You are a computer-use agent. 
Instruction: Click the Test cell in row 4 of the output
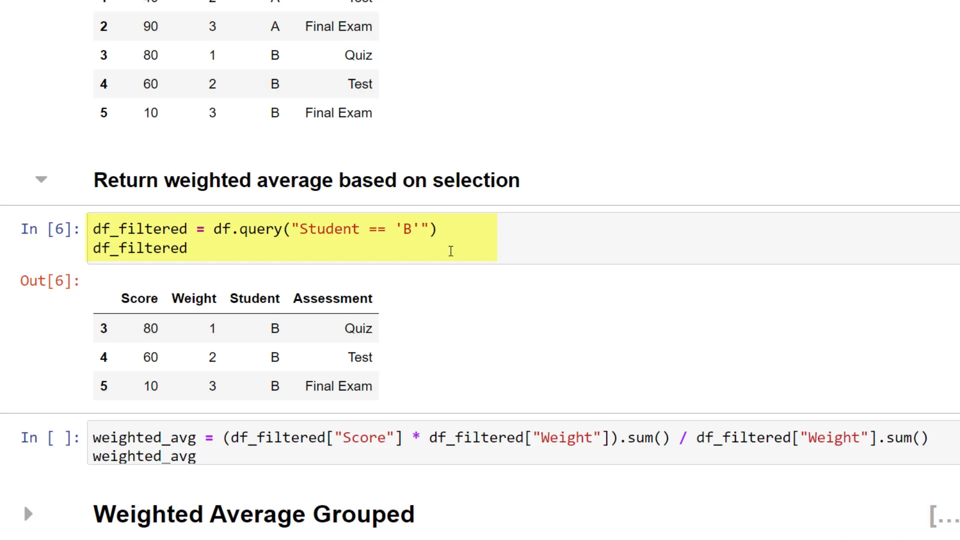click(x=359, y=357)
